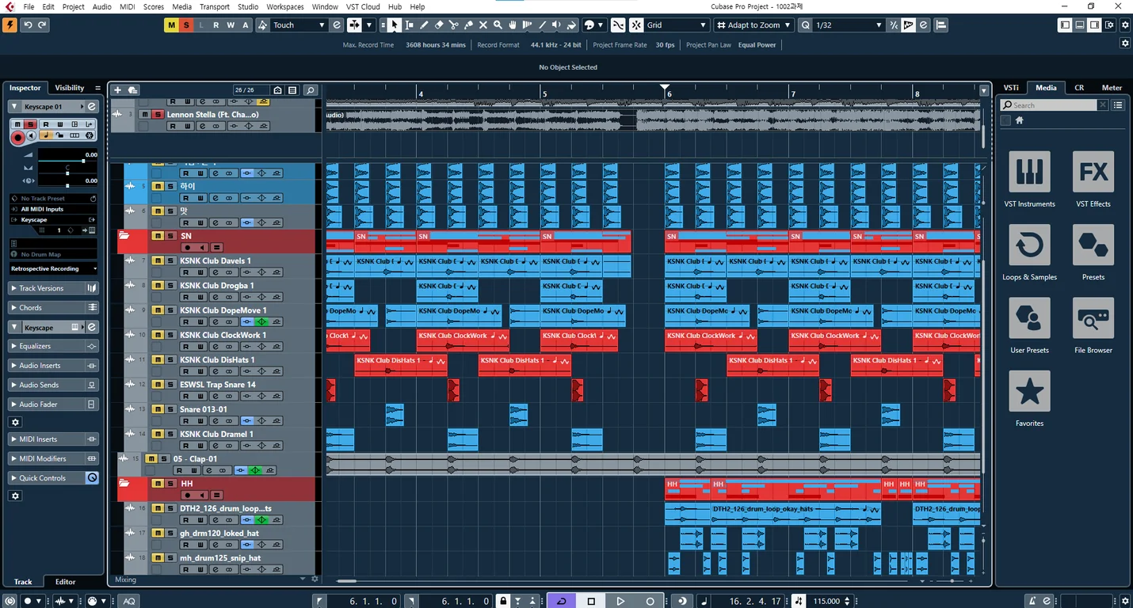Click the Quick Controls inspector section
Viewport: 1133px width, 608px height.
click(54, 478)
